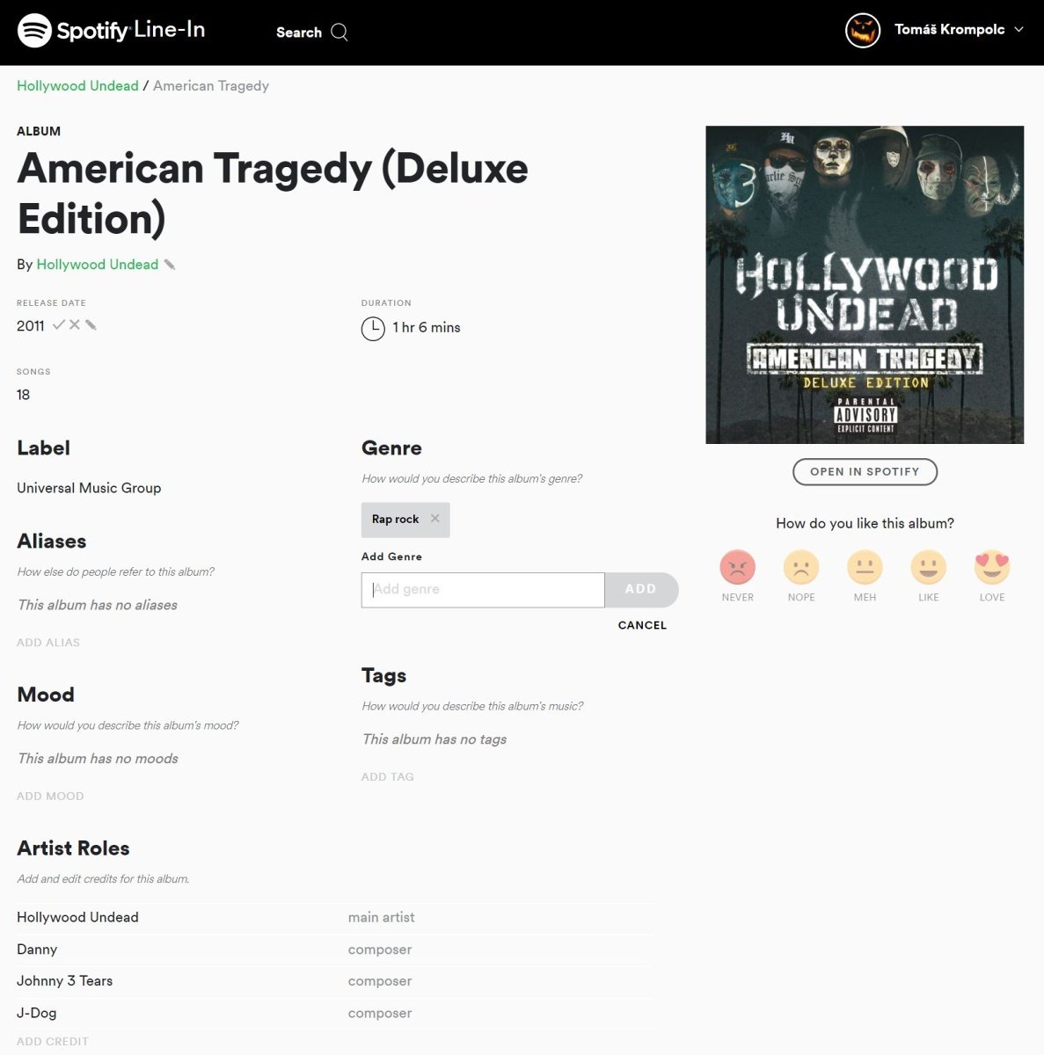Edit release date pencil icon
This screenshot has width=1044, height=1055.
point(91,325)
